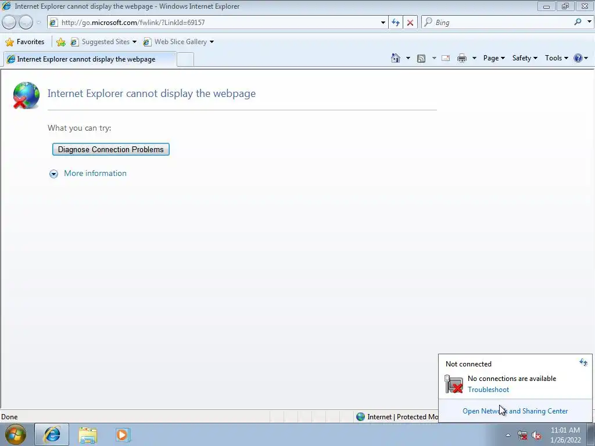Viewport: 595px width, 446px height.
Task: Expand the Suggested Sites dropdown arrow
Action: [134, 42]
